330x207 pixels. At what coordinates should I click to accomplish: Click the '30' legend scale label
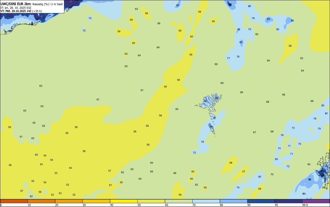pos(84,205)
